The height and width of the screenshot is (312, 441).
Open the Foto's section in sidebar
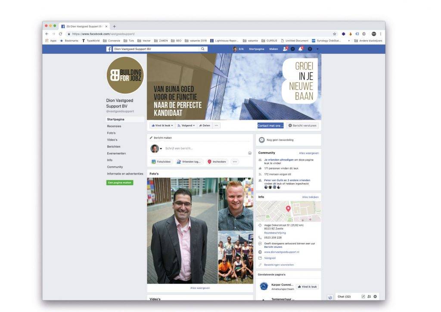tap(111, 133)
